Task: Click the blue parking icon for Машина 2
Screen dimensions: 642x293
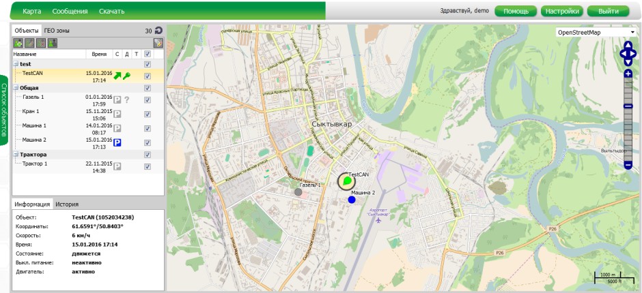Action: (x=117, y=142)
